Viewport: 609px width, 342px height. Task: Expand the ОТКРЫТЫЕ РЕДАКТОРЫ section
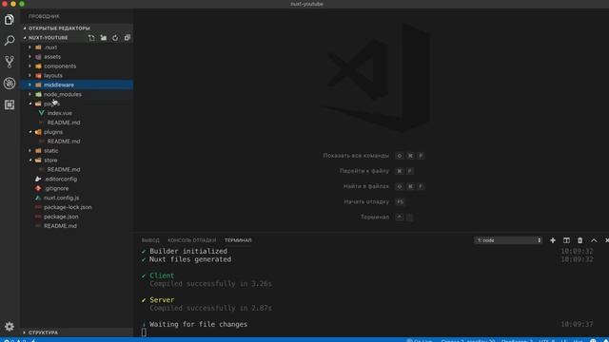click(77, 28)
